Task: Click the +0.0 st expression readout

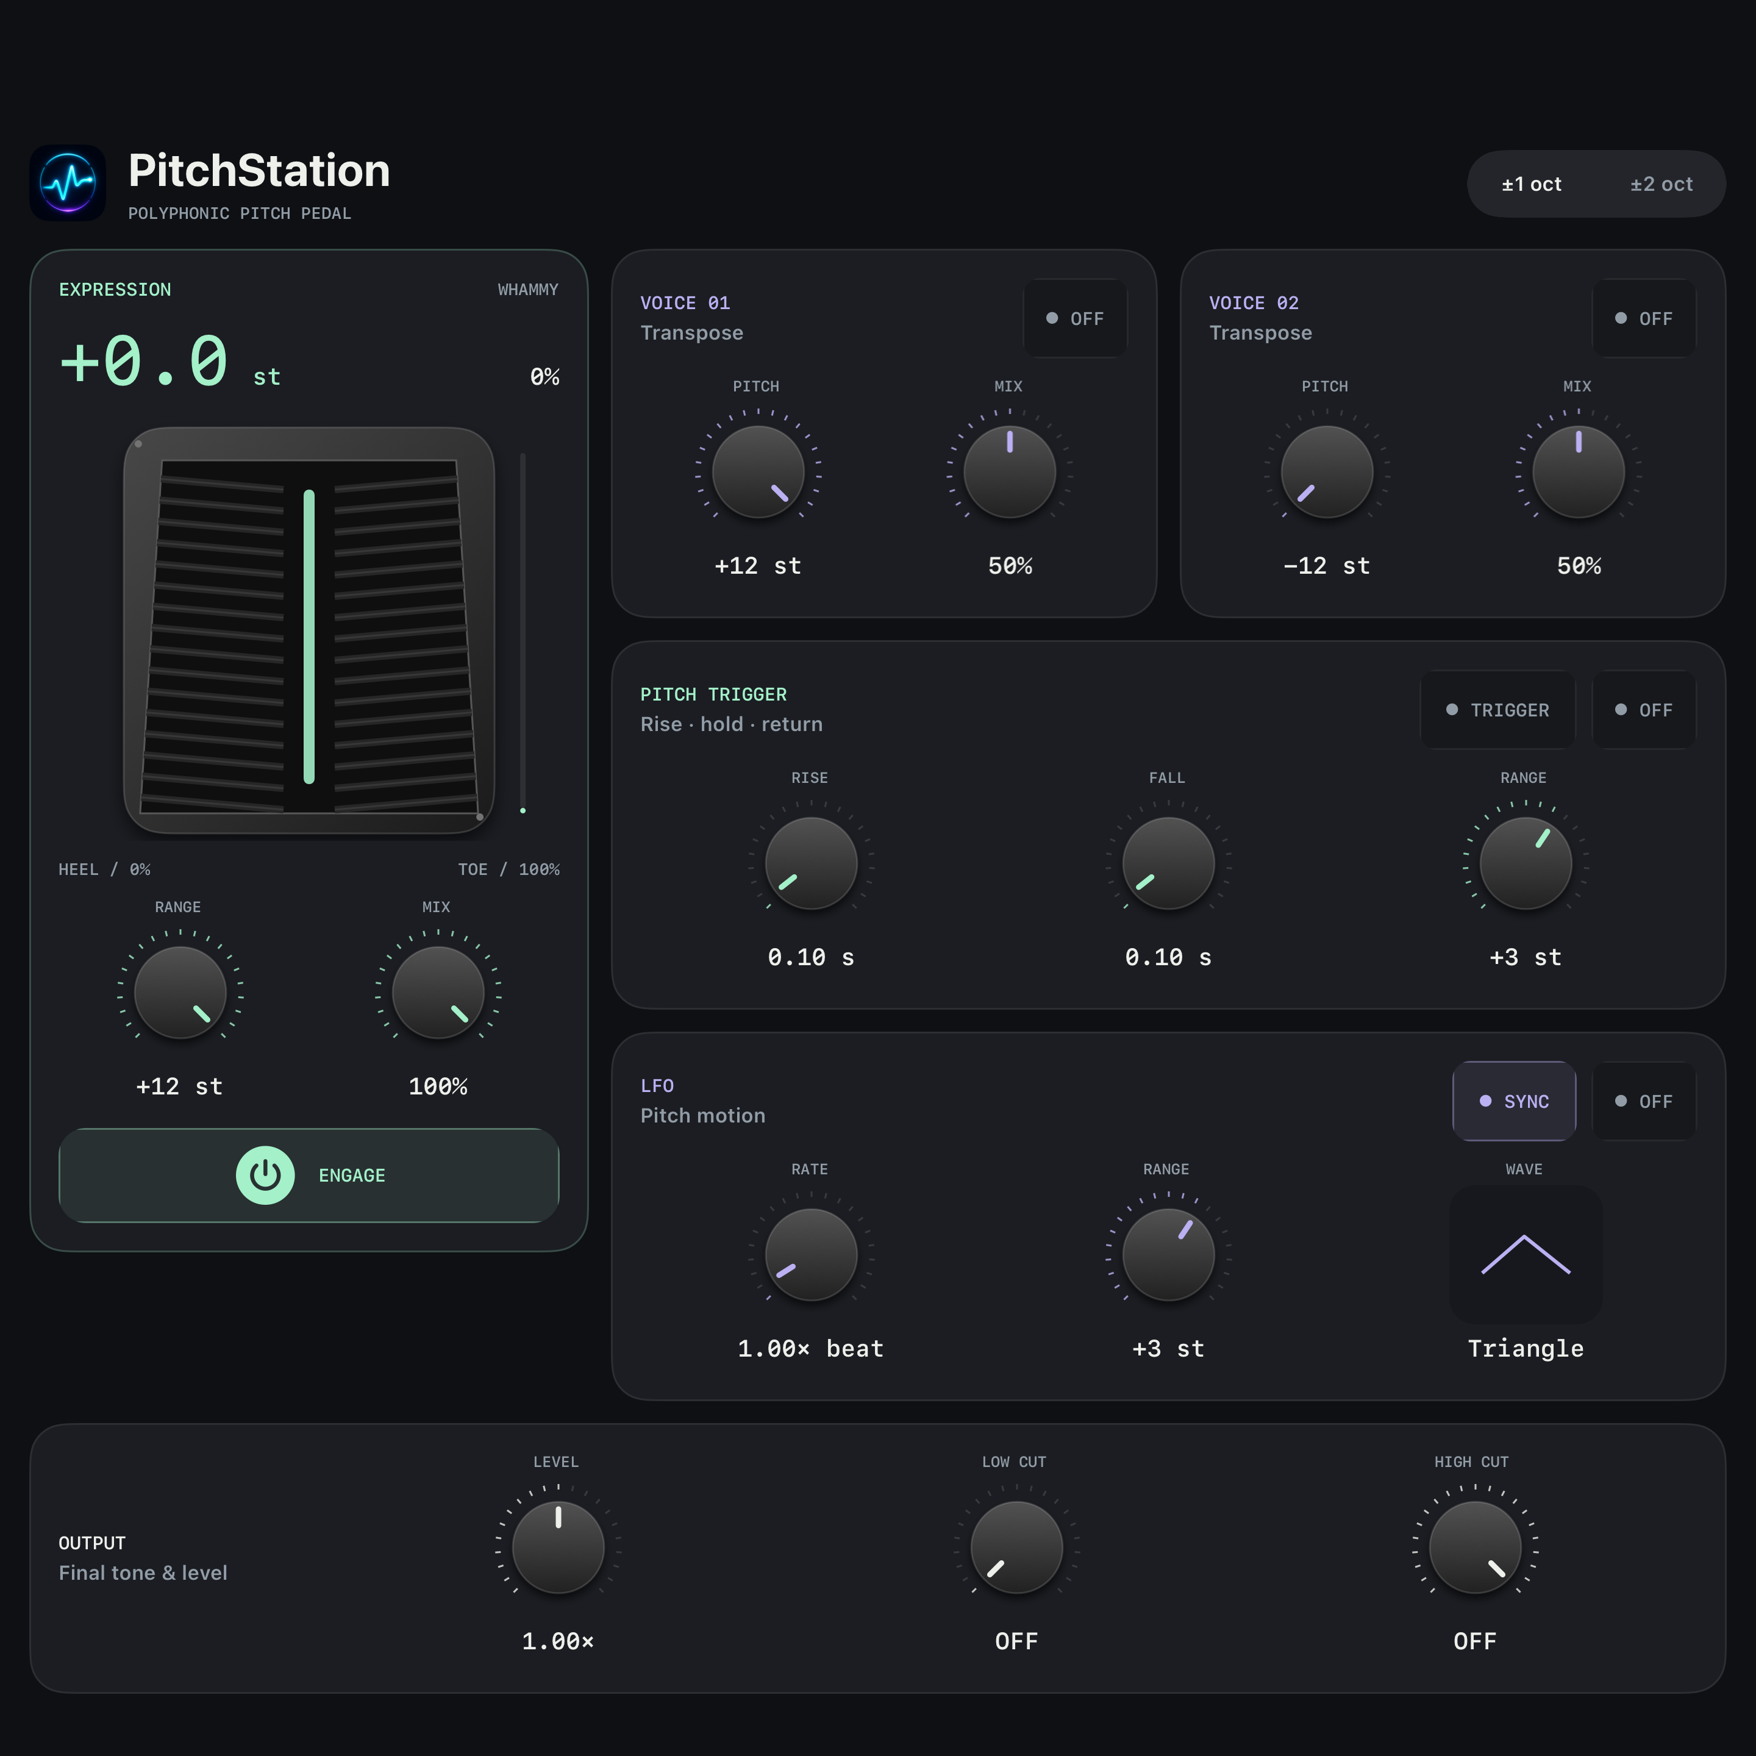Action: pyautogui.click(x=170, y=362)
